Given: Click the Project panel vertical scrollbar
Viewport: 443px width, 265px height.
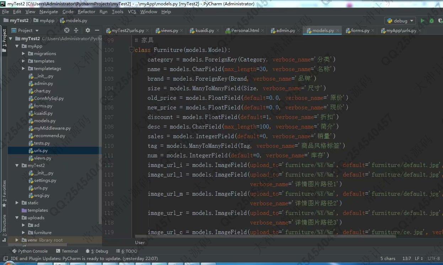Looking at the screenshot, I should [x=100, y=130].
